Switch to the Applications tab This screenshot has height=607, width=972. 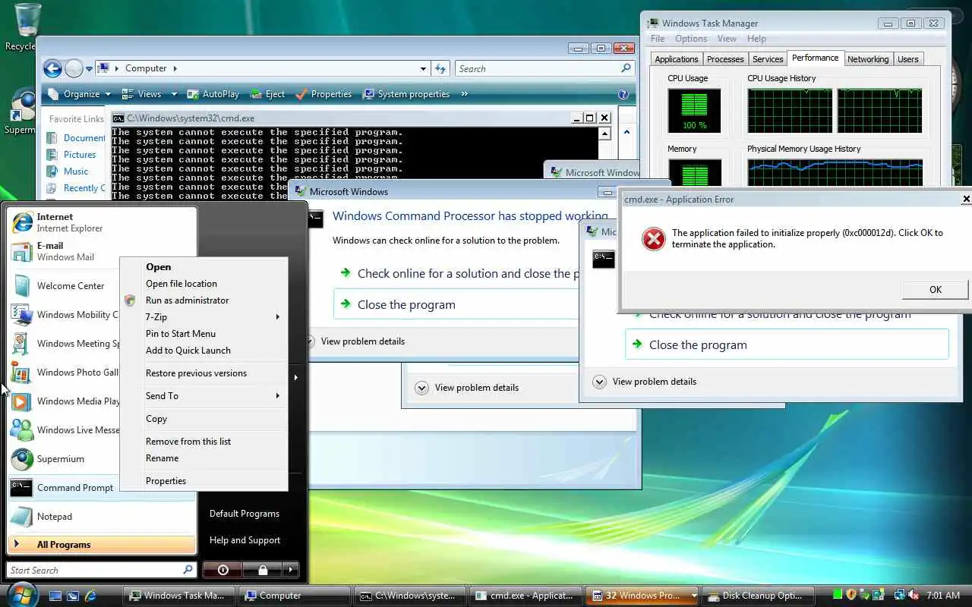[x=677, y=59]
